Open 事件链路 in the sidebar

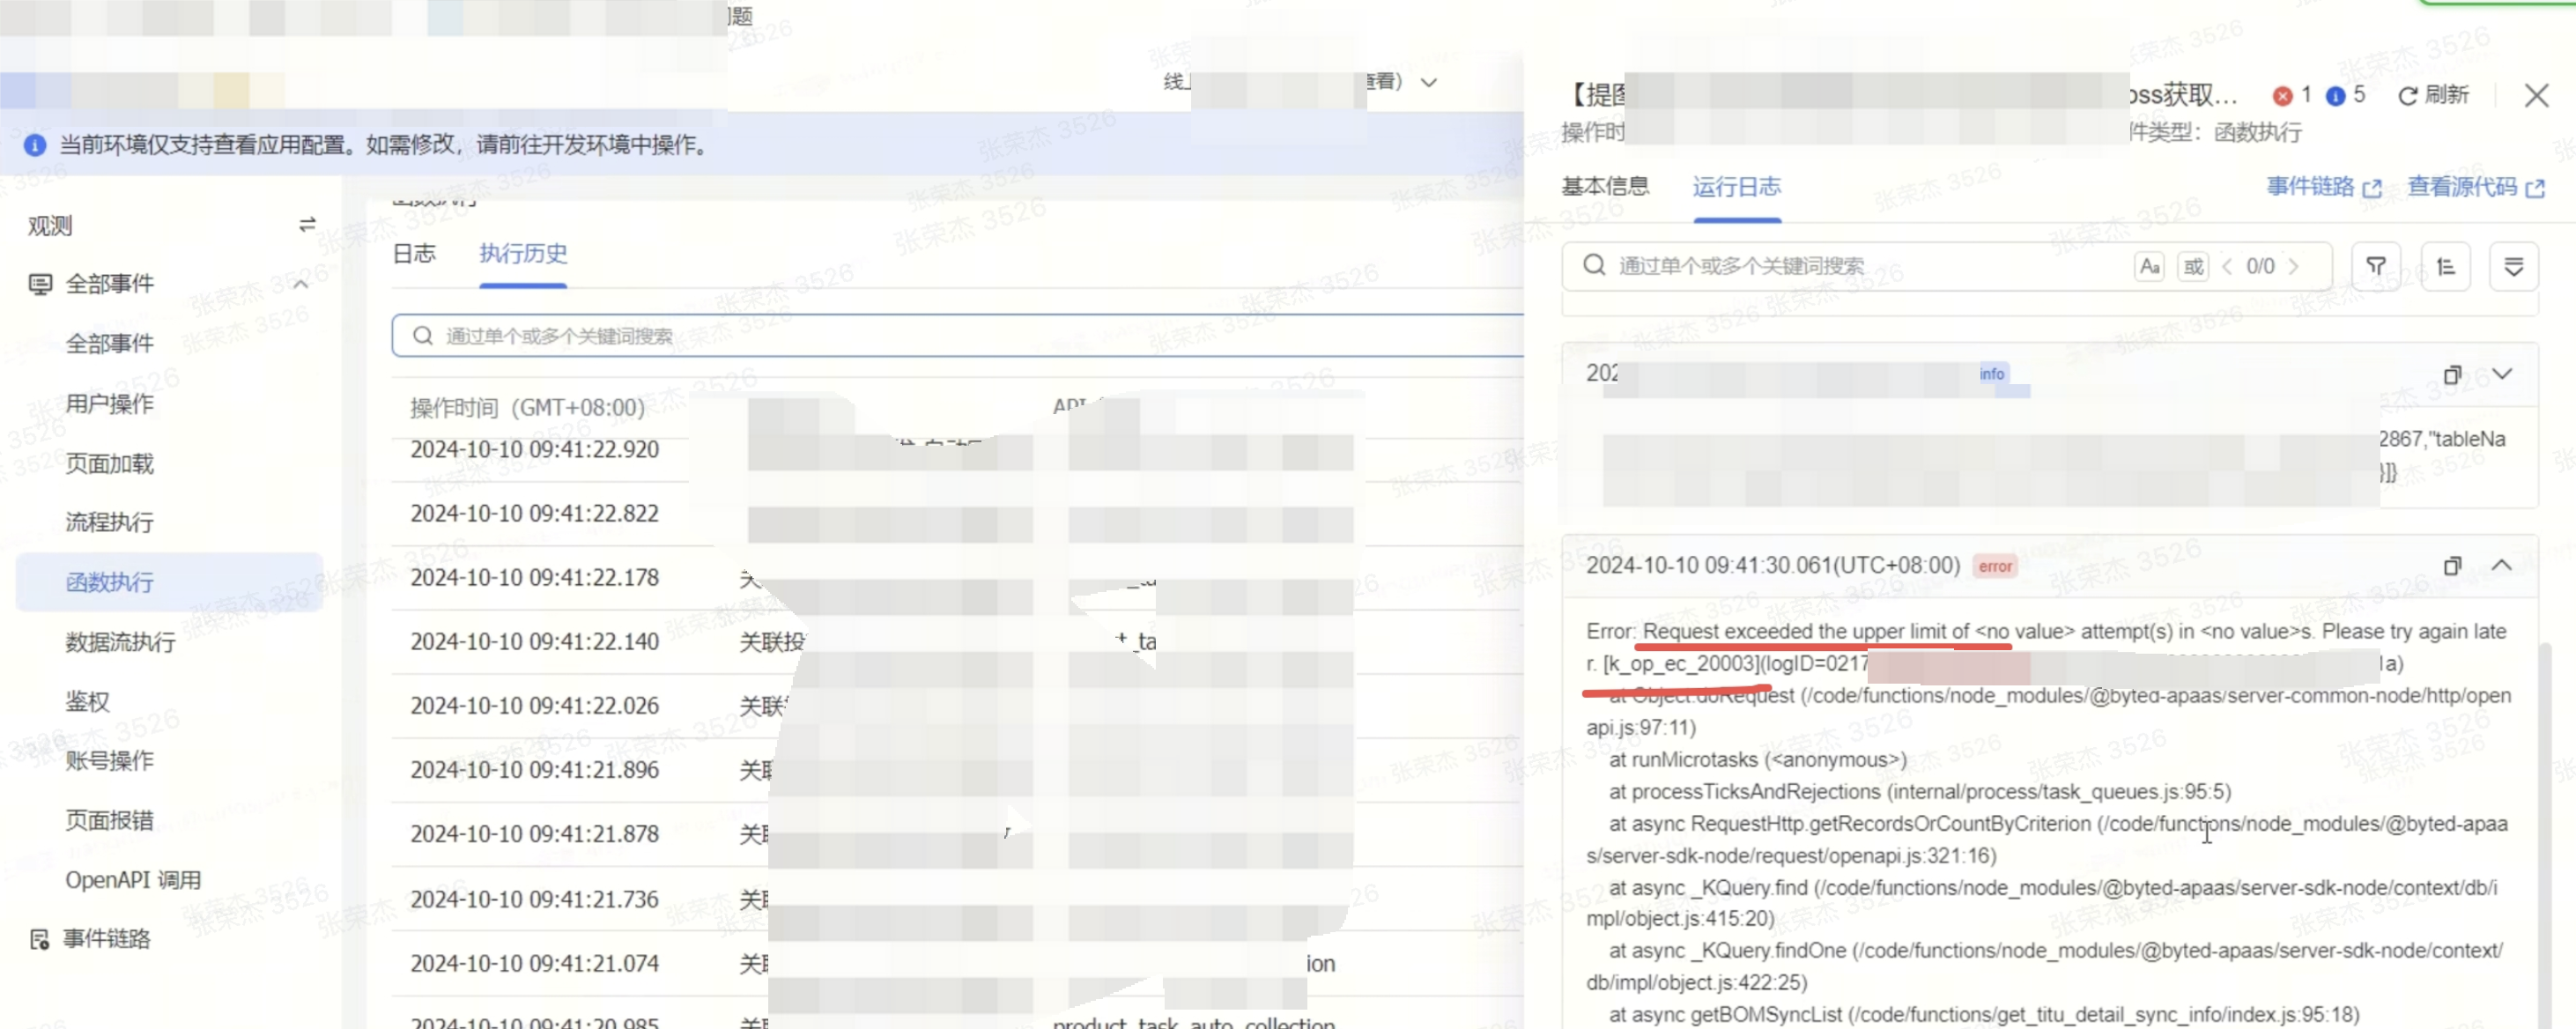pos(107,939)
